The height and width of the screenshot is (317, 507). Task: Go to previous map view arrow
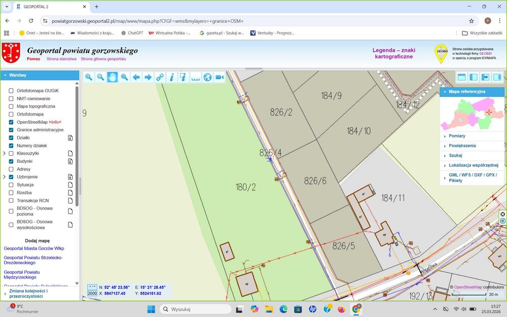pos(136,77)
